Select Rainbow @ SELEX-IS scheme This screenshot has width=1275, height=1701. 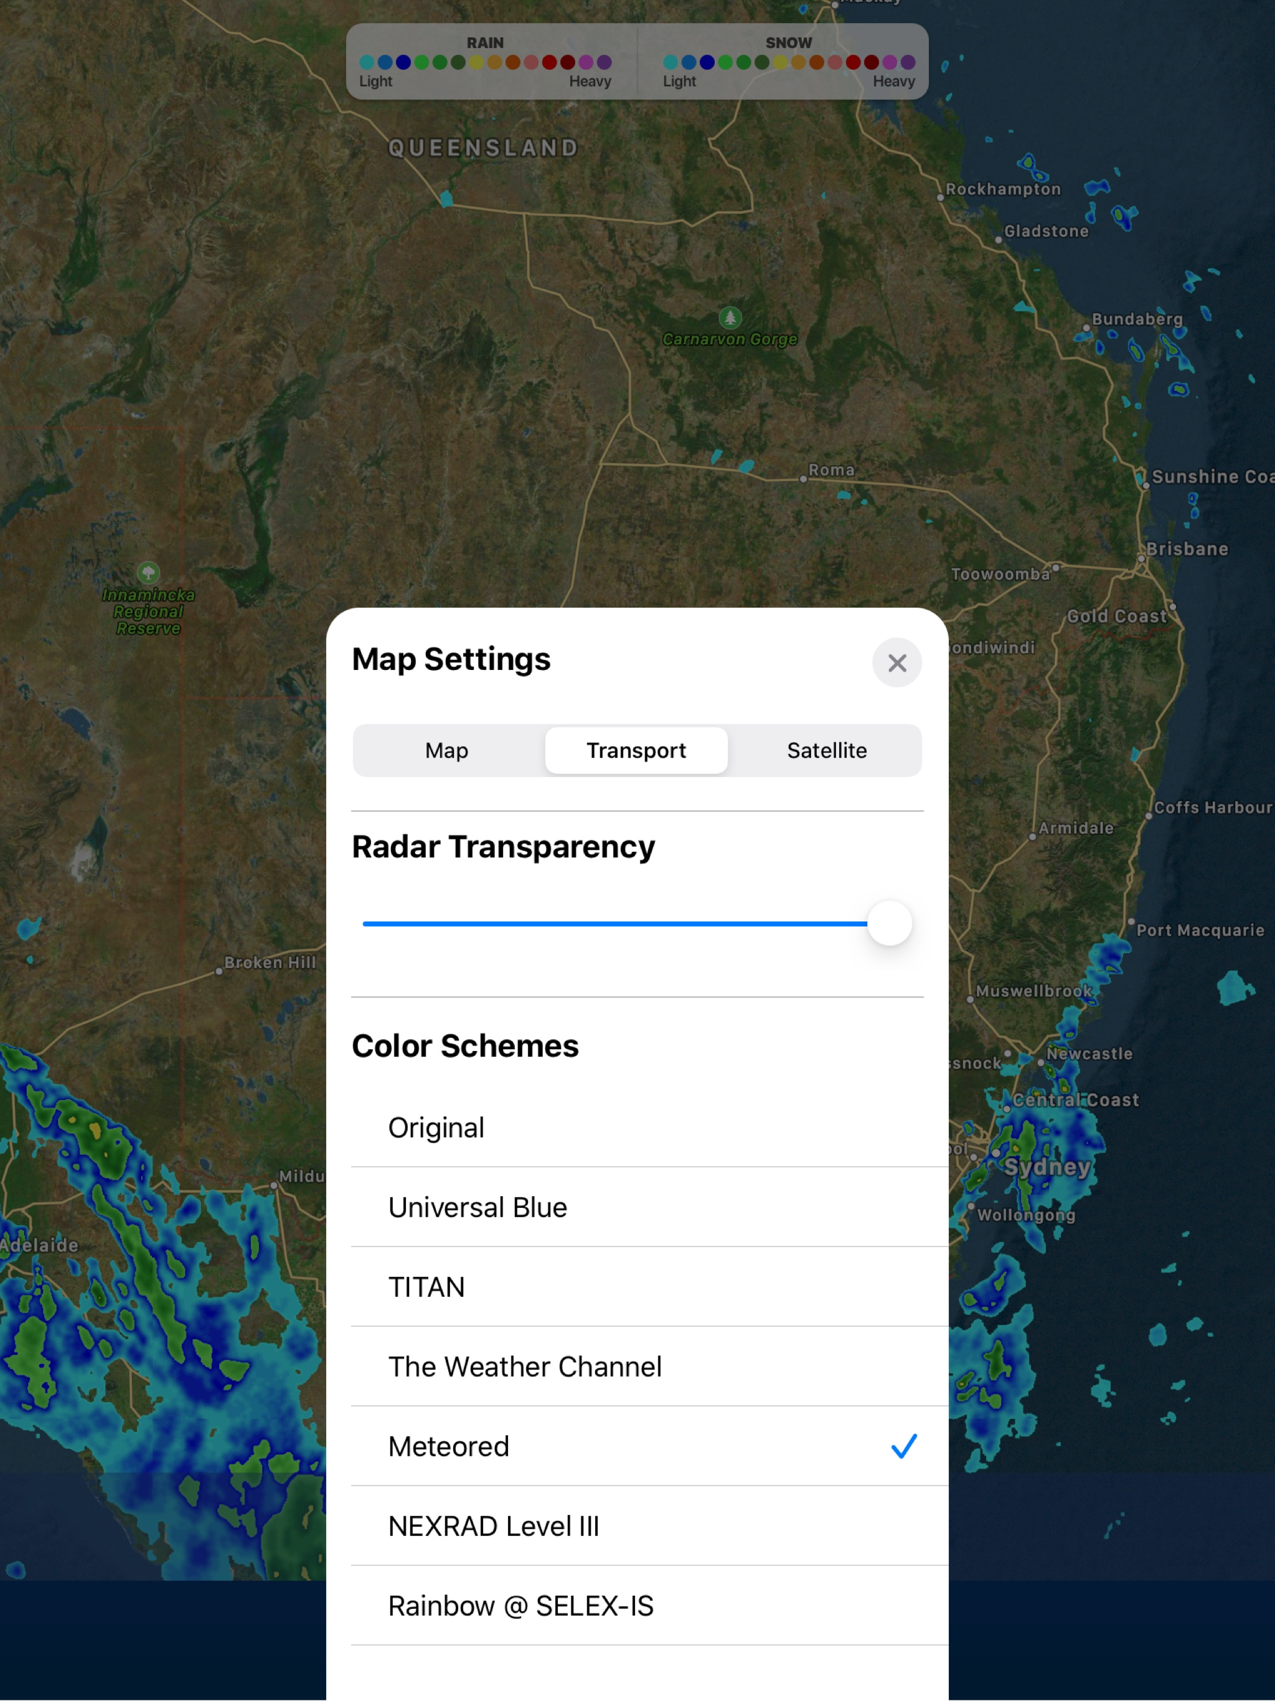[520, 1606]
